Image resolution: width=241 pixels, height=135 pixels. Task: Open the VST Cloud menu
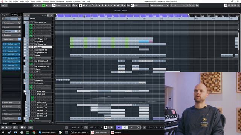click(x=77, y=1)
